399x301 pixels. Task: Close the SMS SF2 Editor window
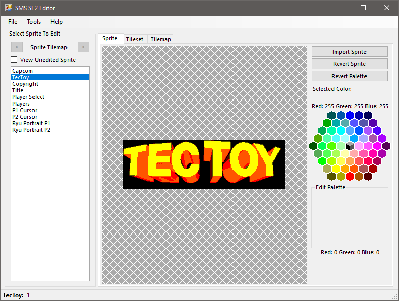pyautogui.click(x=387, y=8)
